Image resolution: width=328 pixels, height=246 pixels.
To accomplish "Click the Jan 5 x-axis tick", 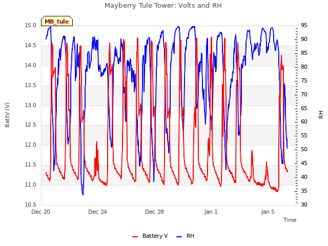I will pos(268,212).
